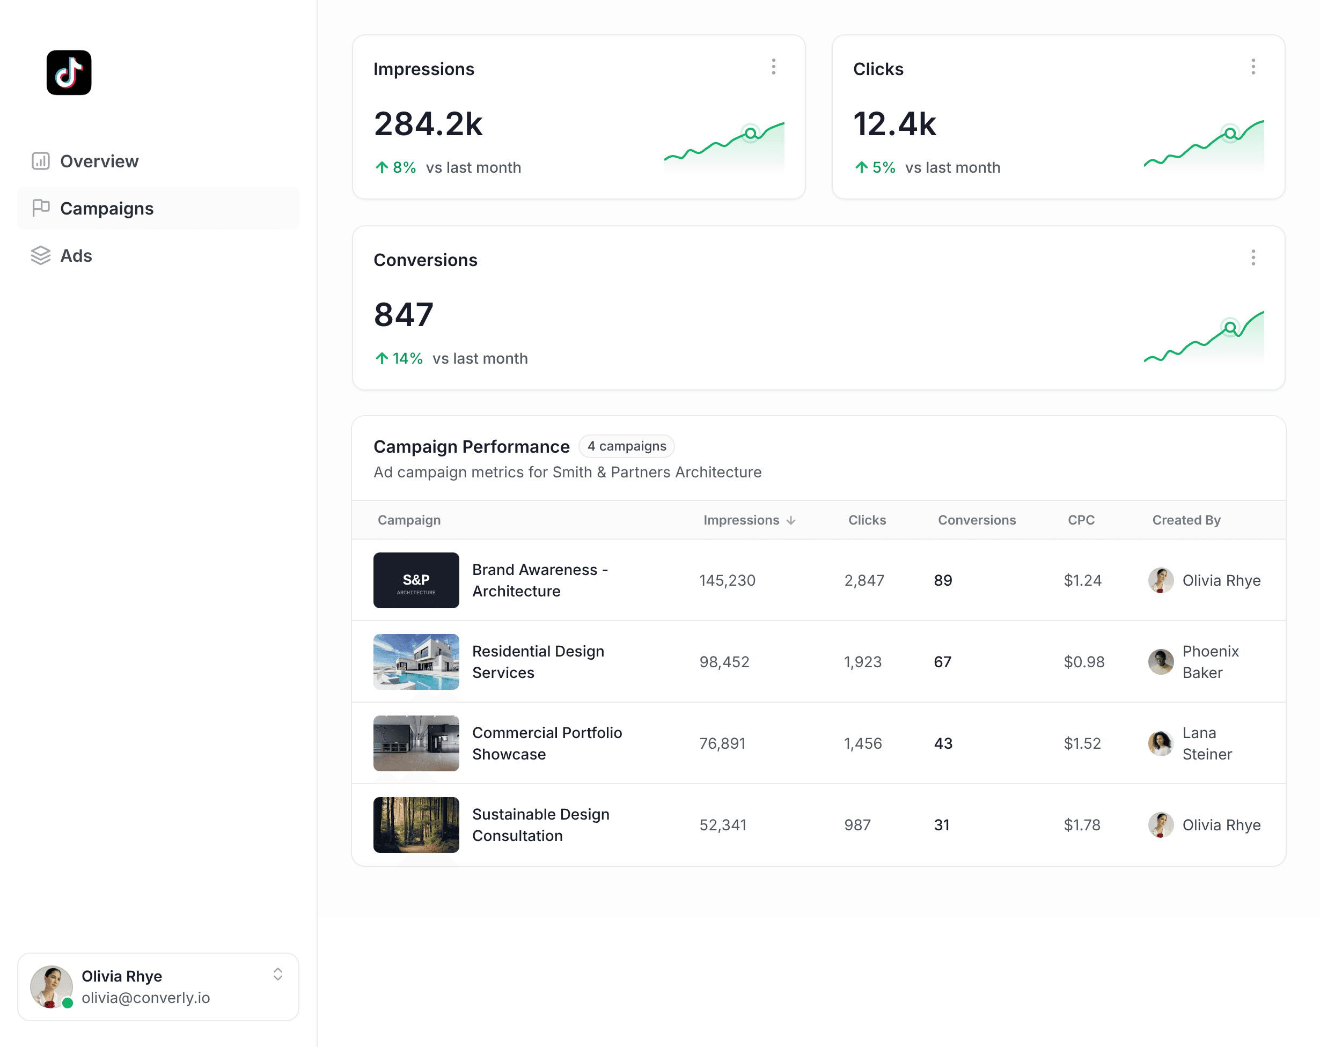The height and width of the screenshot is (1047, 1320).
Task: Select the Overview chart icon
Action: coord(40,161)
